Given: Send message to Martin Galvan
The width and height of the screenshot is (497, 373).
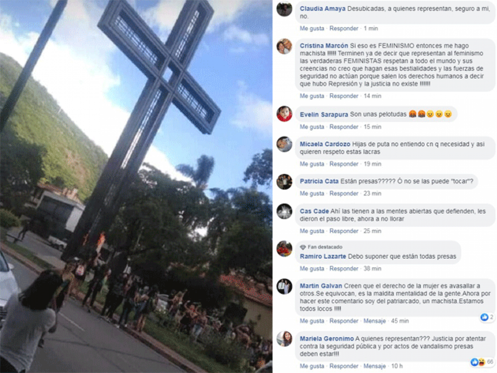Looking at the screenshot, I should 375,321.
